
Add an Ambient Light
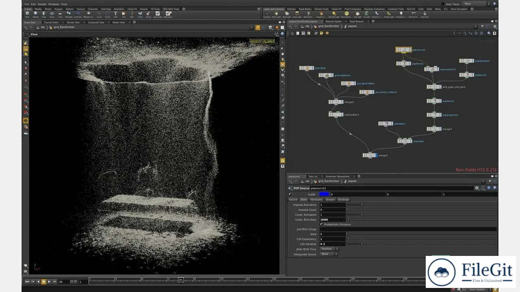[x=400, y=14]
